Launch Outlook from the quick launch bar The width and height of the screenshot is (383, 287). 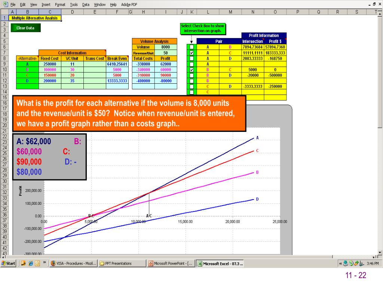(x=23, y=263)
